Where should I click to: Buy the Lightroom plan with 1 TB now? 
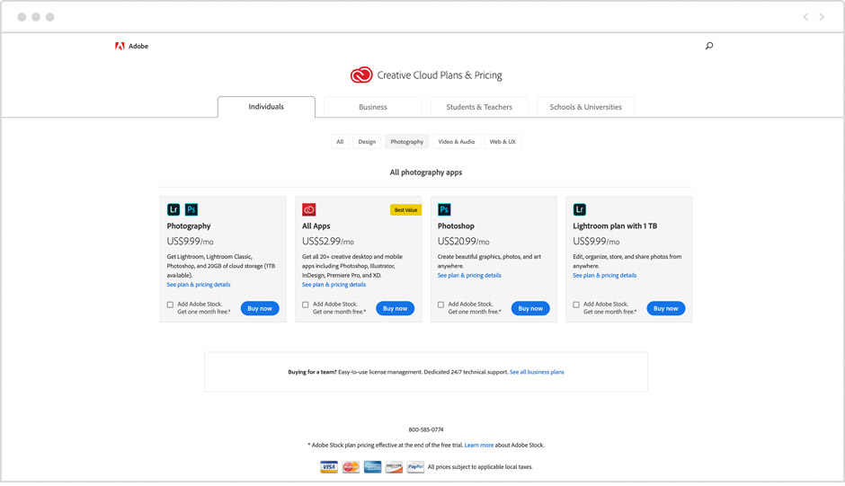point(665,308)
